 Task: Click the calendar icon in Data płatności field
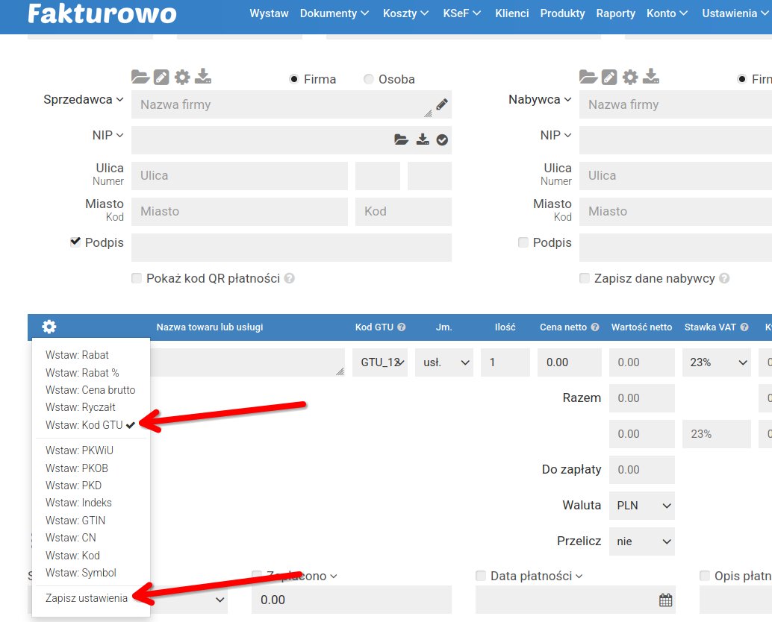[665, 600]
